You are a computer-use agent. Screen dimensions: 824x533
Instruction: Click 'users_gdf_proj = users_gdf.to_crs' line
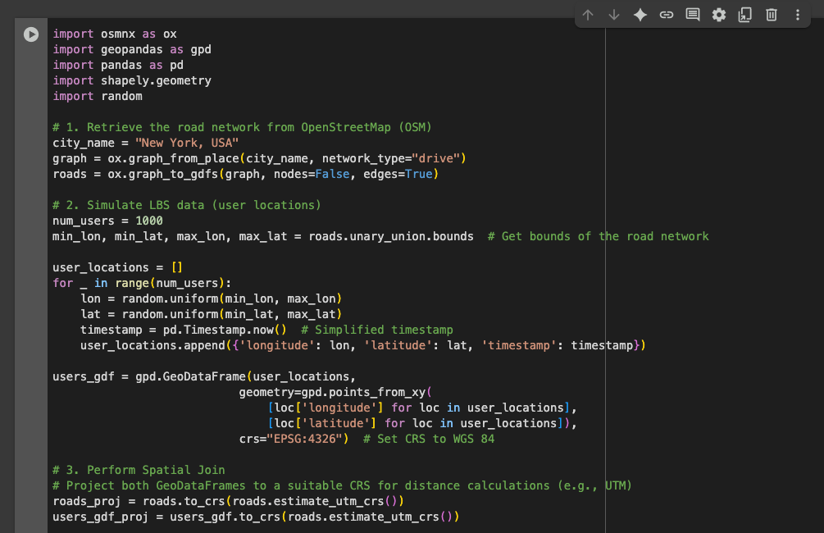[x=256, y=517]
